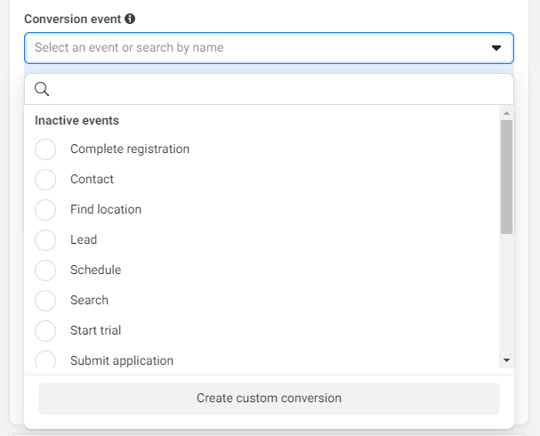Select the Schedule radio button
Viewport: 540px width, 436px height.
pyautogui.click(x=45, y=270)
